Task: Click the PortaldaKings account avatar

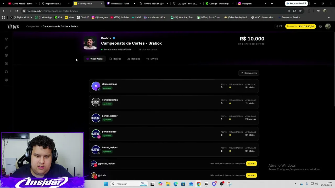Action: point(96,102)
